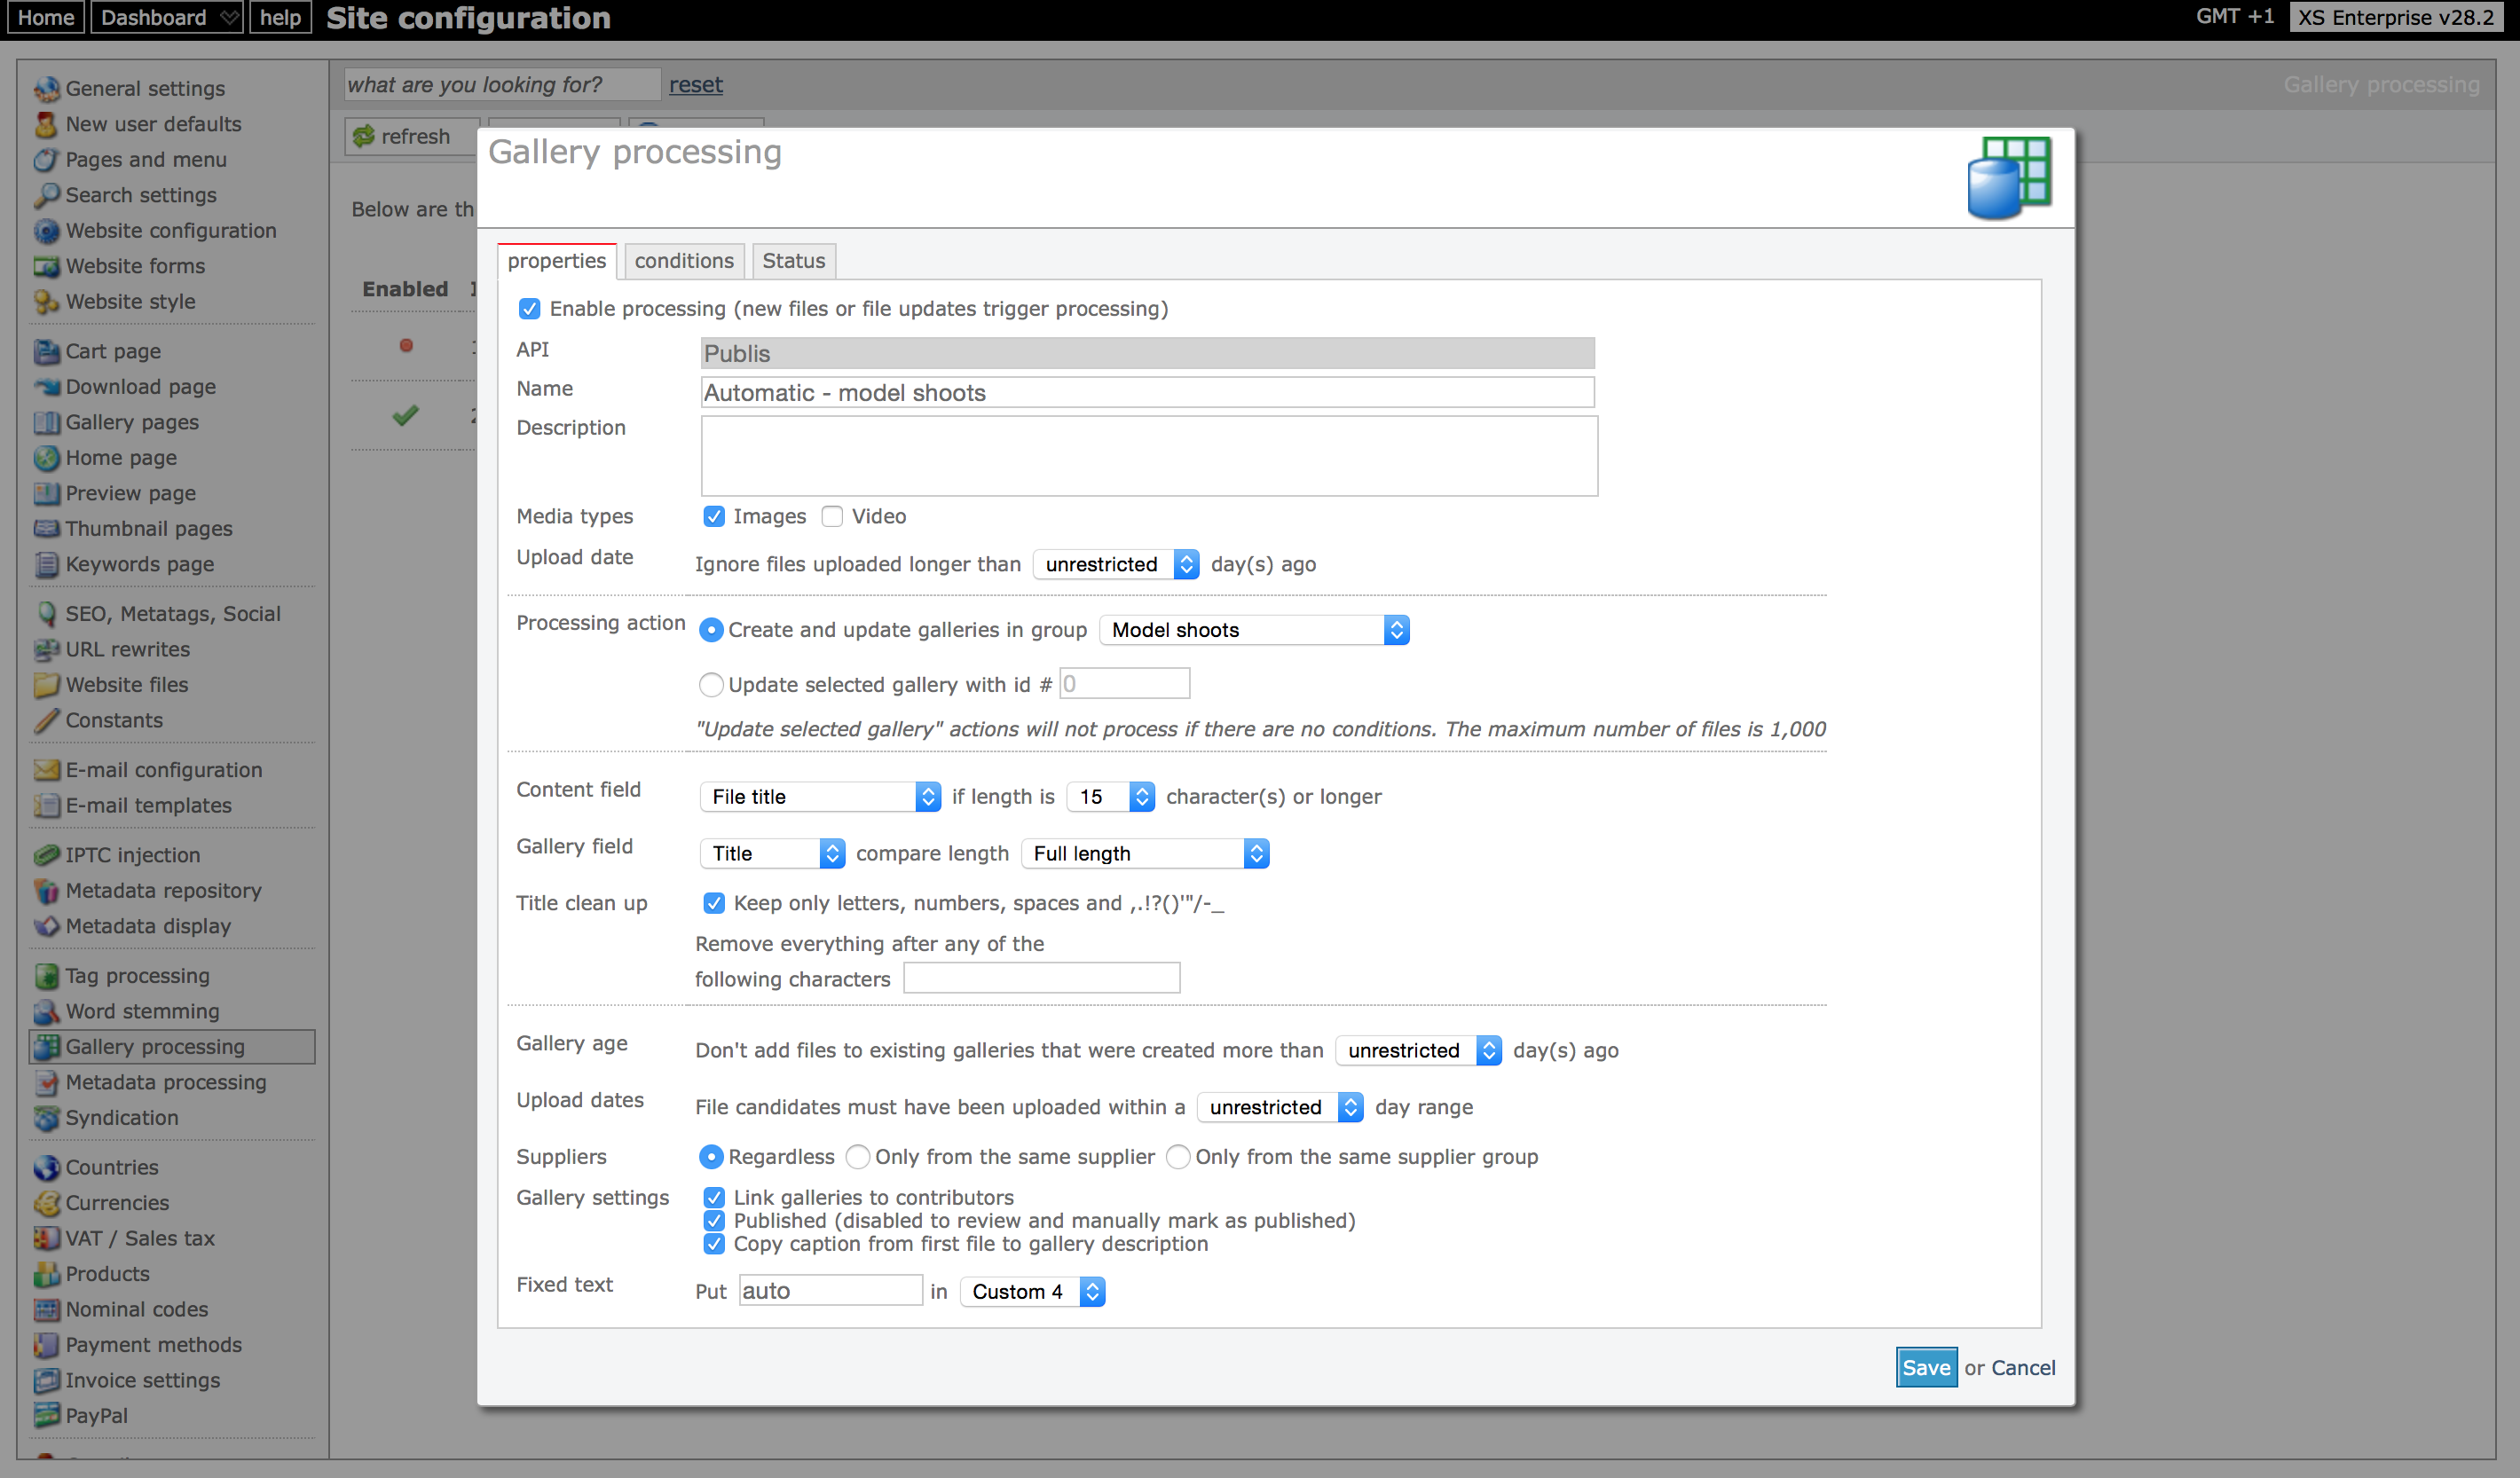Screen dimensions: 2520x1478
Task: Click the Fixed text auto input
Action: tap(830, 1291)
